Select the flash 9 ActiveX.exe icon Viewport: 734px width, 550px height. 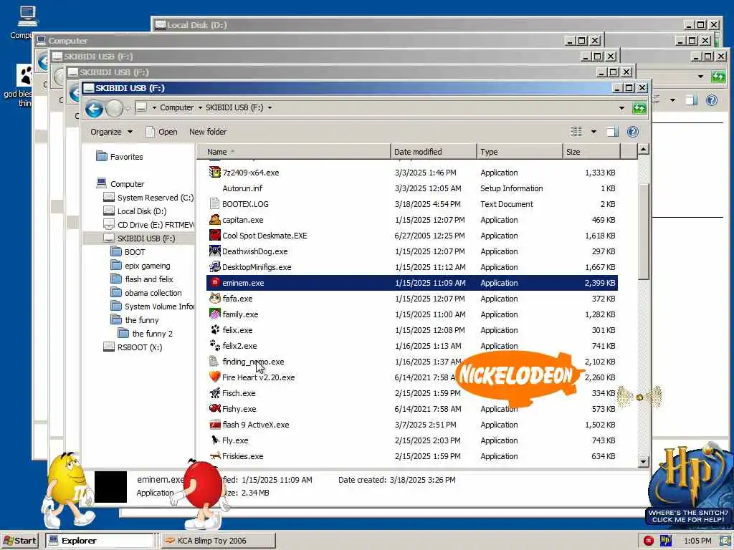pos(214,425)
